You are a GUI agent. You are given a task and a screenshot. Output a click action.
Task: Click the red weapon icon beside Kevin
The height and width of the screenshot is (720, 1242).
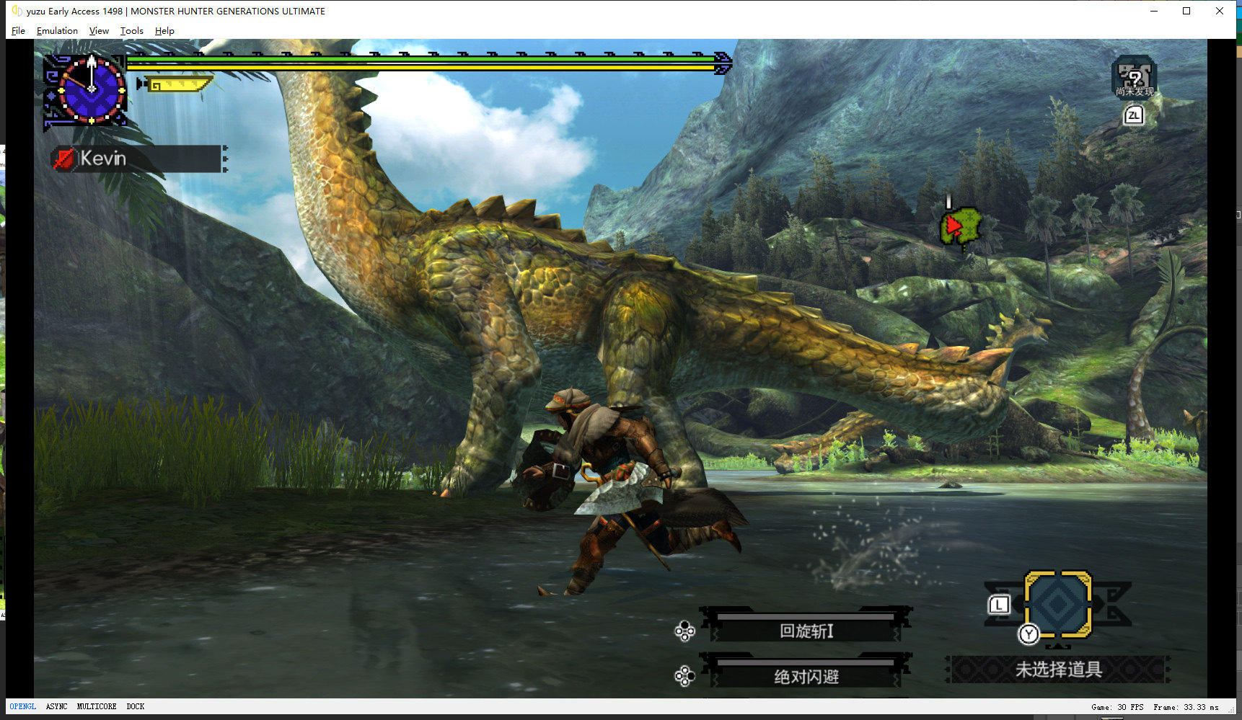(x=64, y=159)
